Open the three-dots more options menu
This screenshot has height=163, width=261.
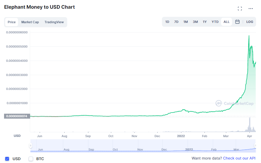click(251, 8)
